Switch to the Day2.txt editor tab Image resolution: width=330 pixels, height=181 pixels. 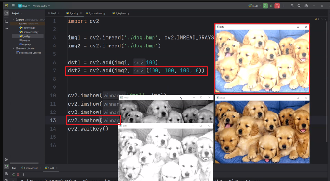click(x=54, y=13)
